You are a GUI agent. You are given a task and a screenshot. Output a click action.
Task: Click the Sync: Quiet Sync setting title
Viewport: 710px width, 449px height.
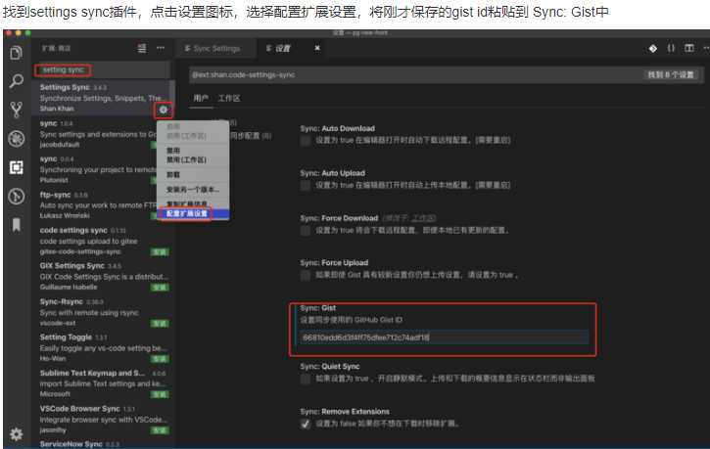tap(330, 366)
